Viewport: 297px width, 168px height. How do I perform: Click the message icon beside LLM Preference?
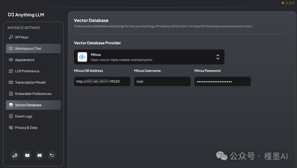11,71
